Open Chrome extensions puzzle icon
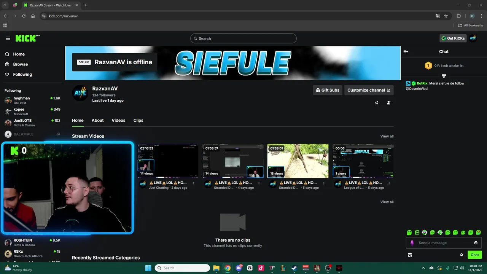Image resolution: width=487 pixels, height=274 pixels. 458,16
